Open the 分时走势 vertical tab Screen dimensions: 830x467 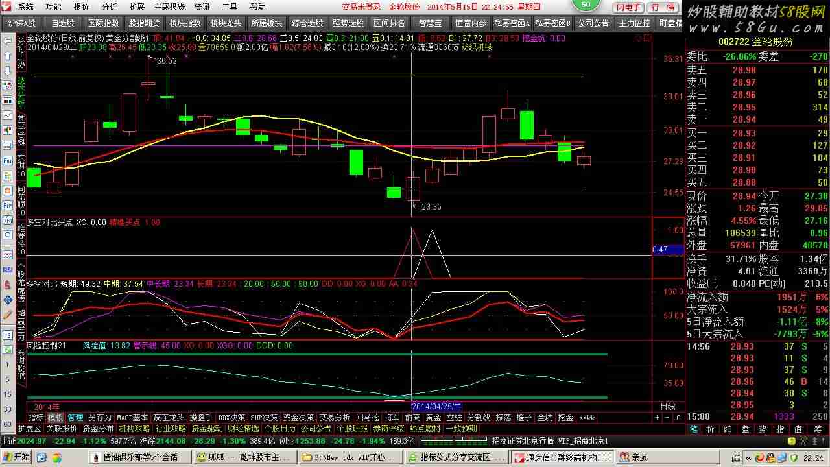pyautogui.click(x=21, y=53)
